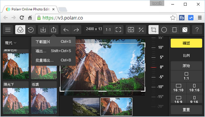The height and width of the screenshot is (117, 205).
Task: Select the gradient filter tool
Action: (174, 30)
